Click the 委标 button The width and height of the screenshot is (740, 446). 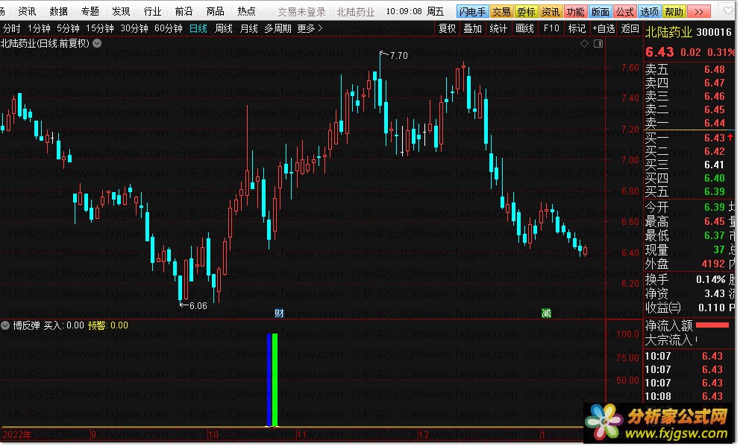(x=526, y=12)
